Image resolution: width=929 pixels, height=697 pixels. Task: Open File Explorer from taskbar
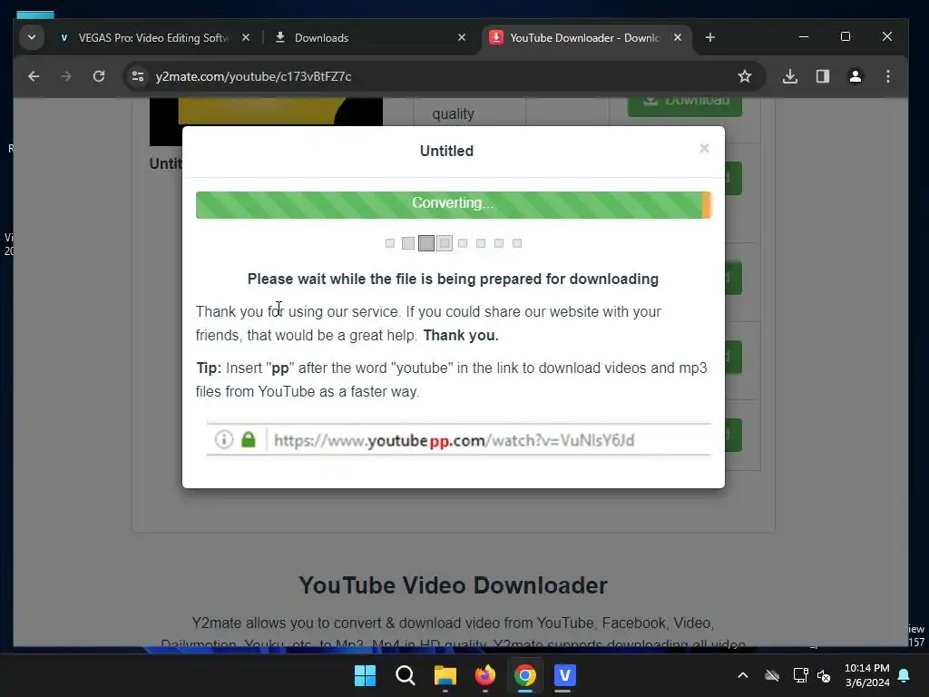coord(445,675)
